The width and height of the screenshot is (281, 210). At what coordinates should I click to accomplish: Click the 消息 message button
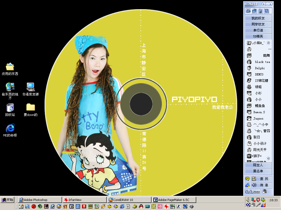point(262,185)
